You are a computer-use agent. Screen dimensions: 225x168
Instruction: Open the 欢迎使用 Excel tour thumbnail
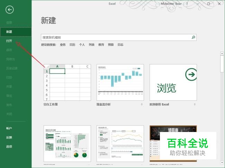[x=173, y=82]
